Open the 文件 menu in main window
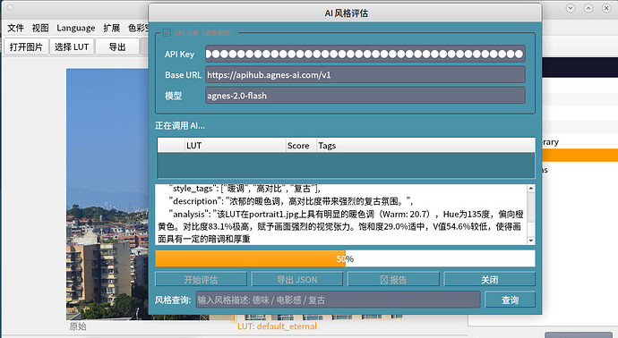618x338 pixels. 15,28
